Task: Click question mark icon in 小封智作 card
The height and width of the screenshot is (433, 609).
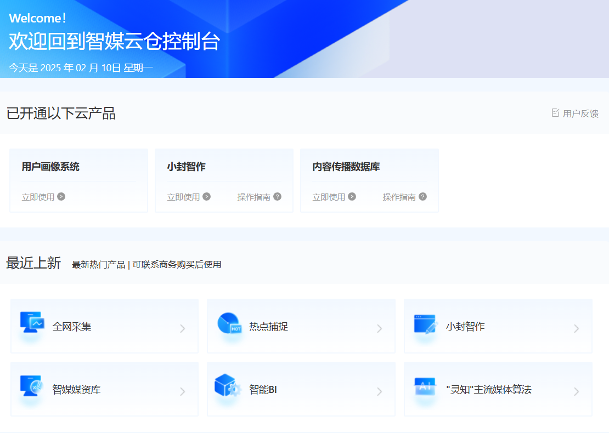Action: 277,197
